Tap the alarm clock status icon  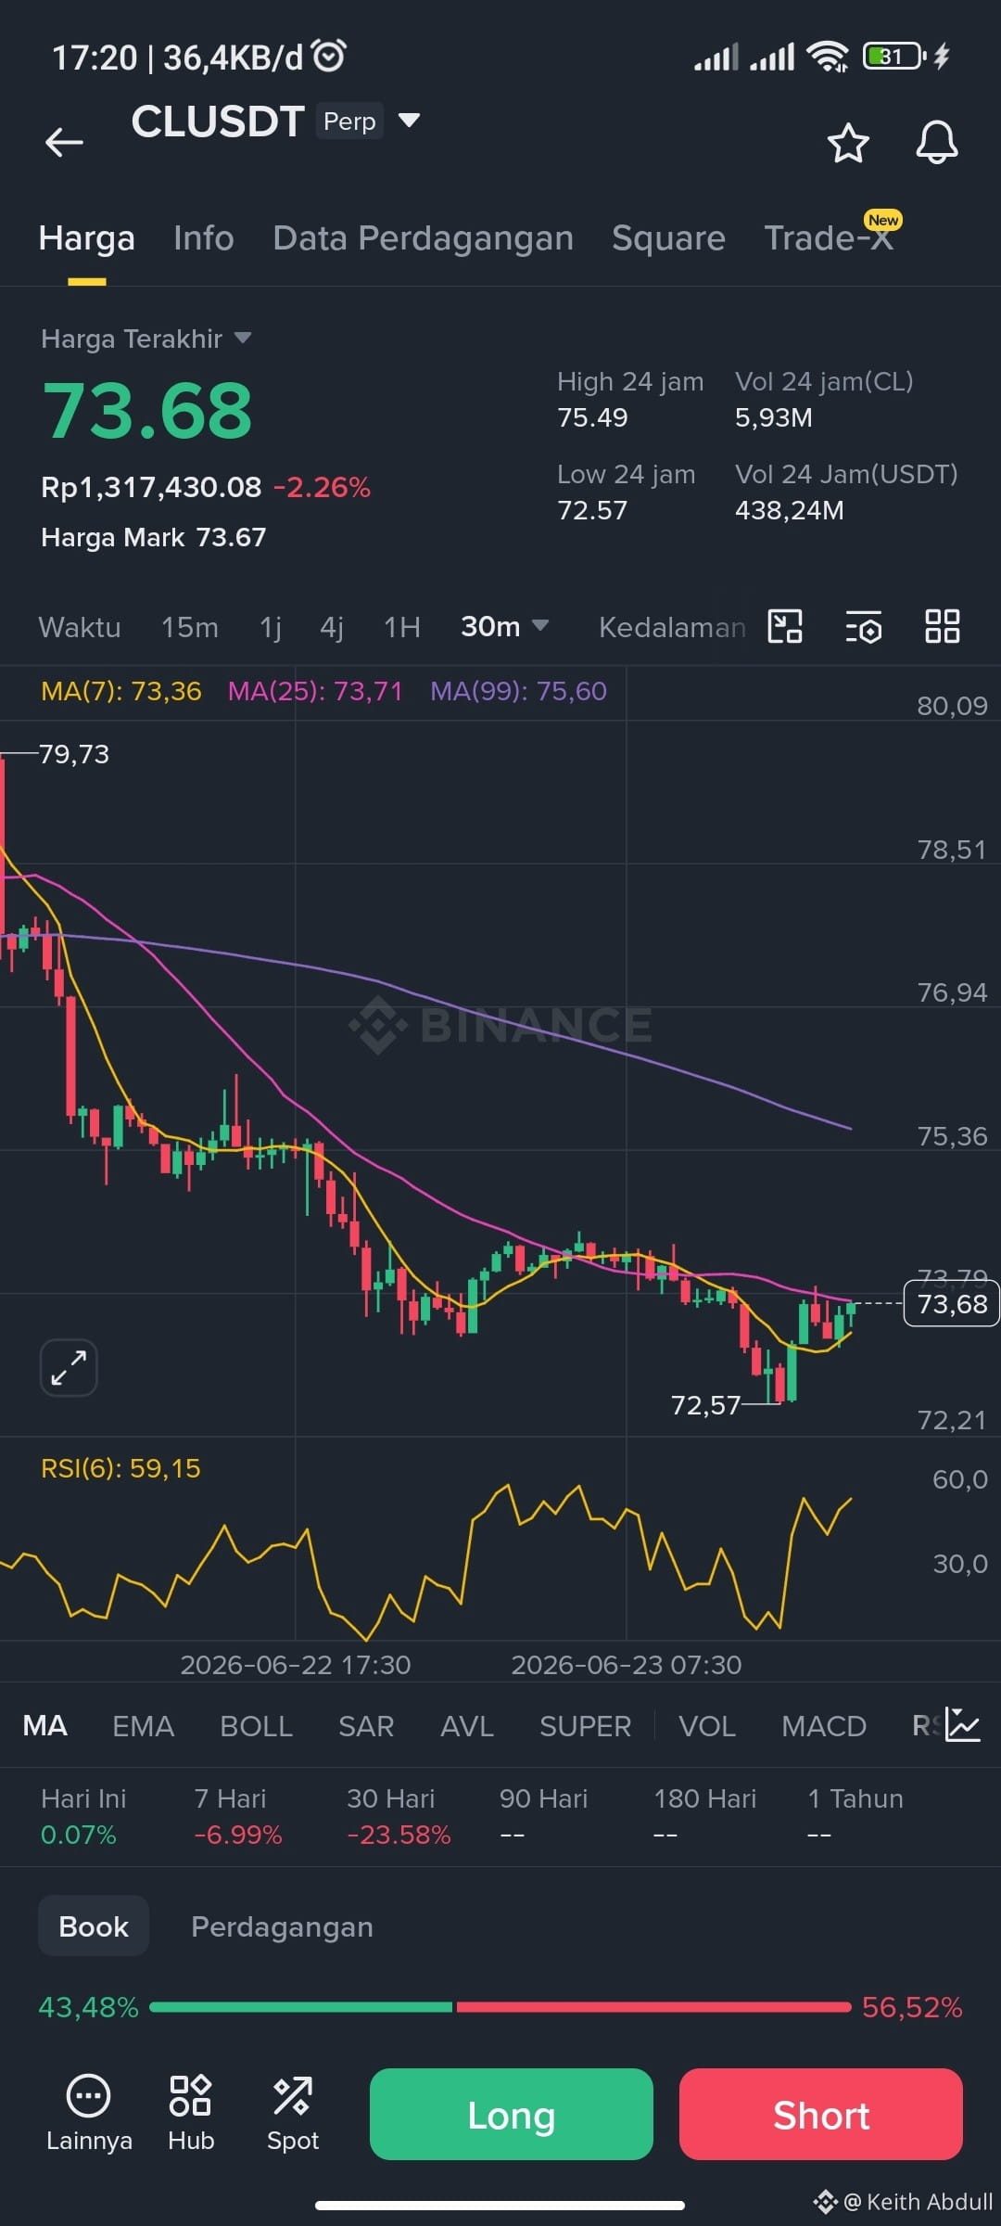[x=329, y=56]
